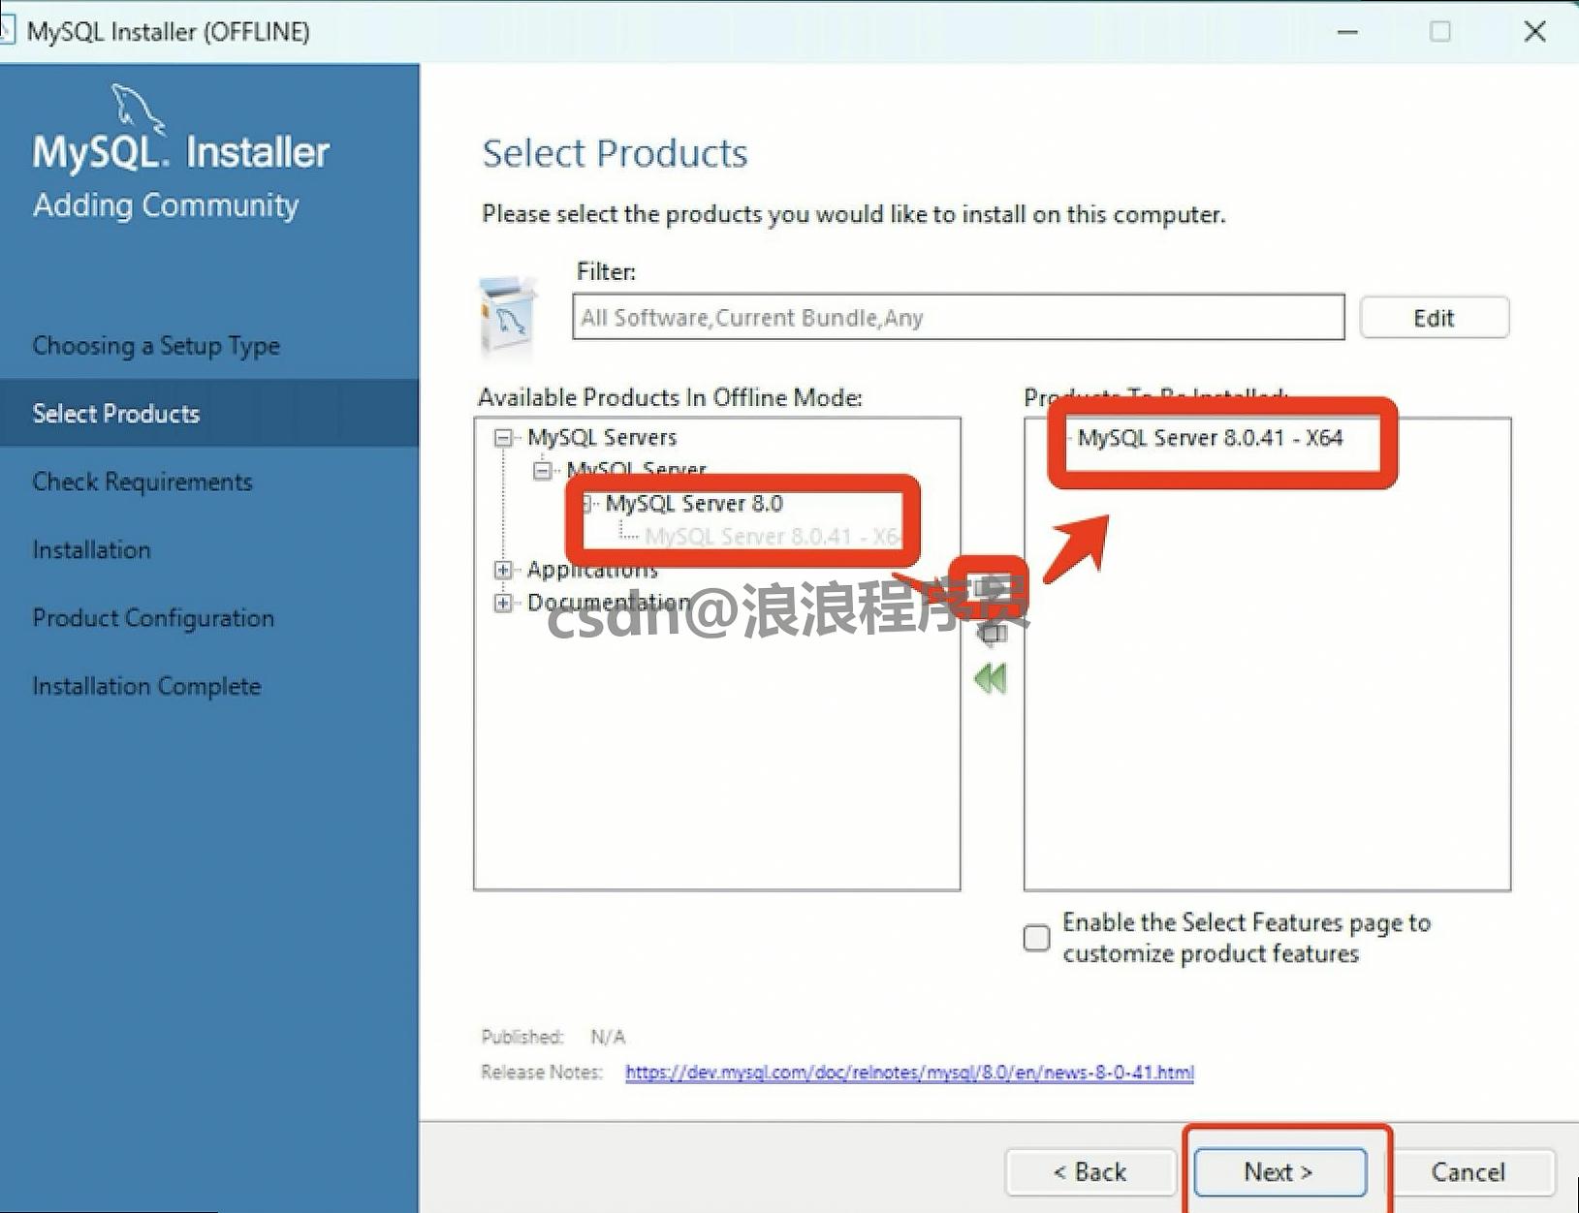Click the Edit filter button
The image size is (1579, 1213).
pyautogui.click(x=1434, y=318)
